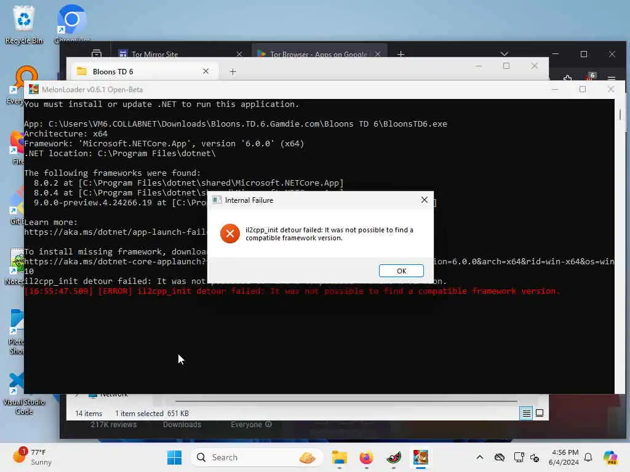Click the taskbar Search box
This screenshot has height=472, width=630.
point(257,457)
